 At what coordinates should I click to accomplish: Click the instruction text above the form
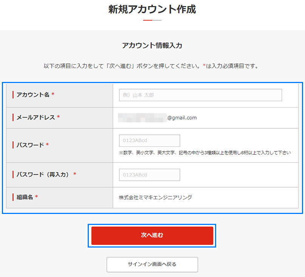(152, 65)
